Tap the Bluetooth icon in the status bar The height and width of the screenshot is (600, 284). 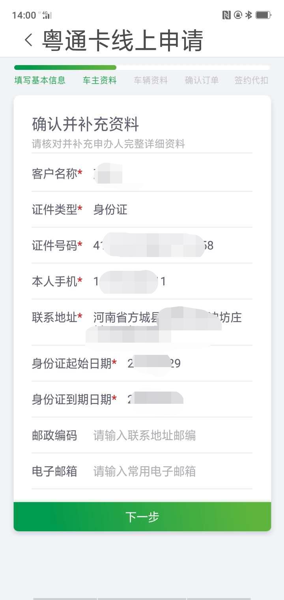pyautogui.click(x=249, y=15)
